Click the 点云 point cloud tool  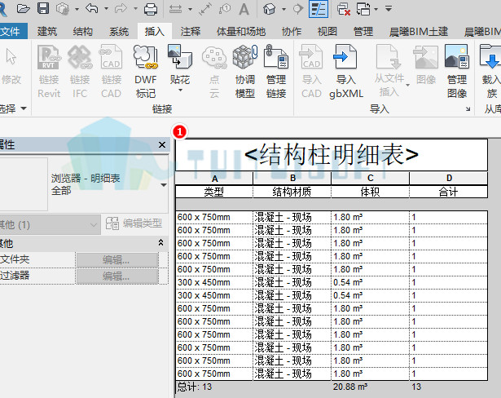(214, 72)
